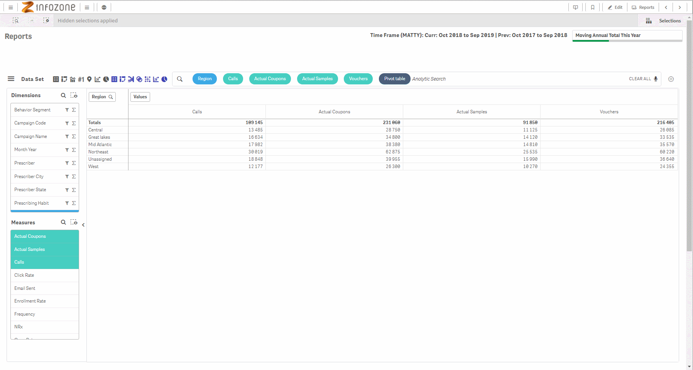Search within the Dimensions list
Viewport: 693px width, 370px height.
[x=63, y=95]
